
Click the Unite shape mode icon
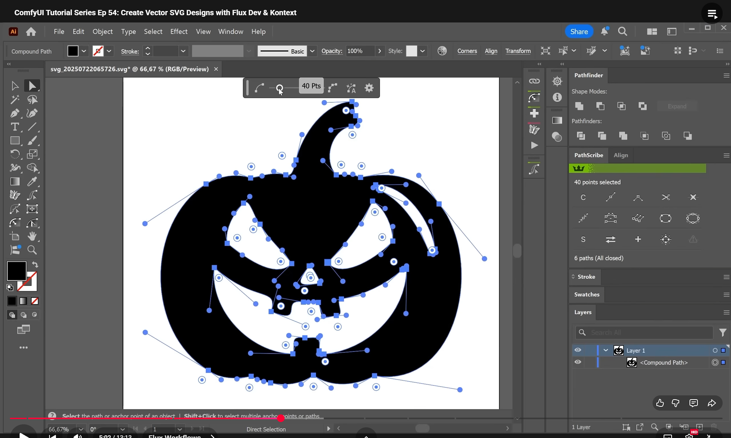[579, 106]
